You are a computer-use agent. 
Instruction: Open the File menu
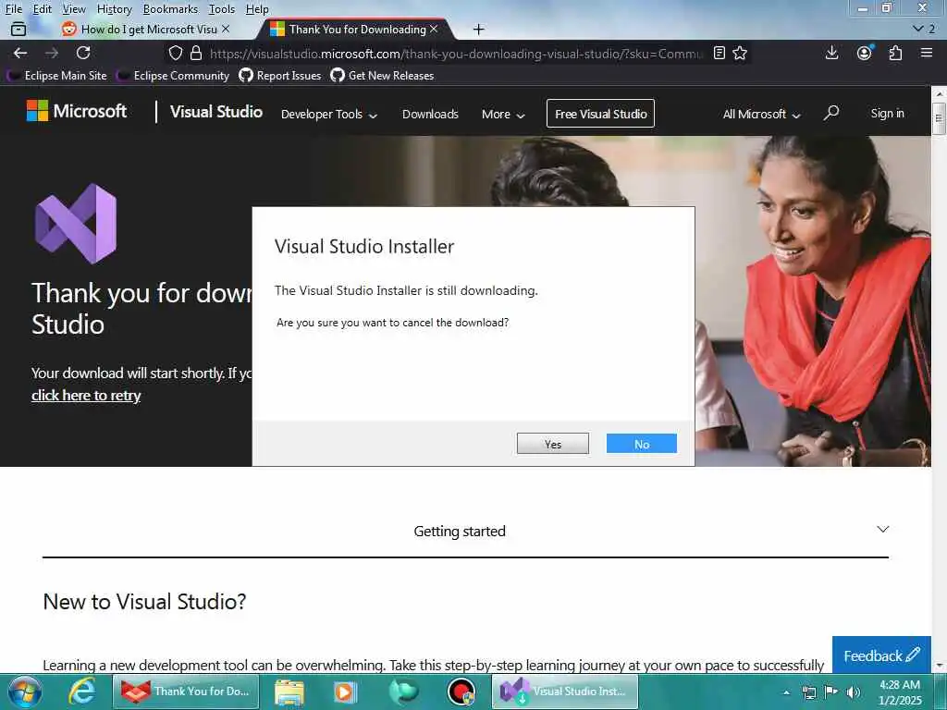[13, 9]
